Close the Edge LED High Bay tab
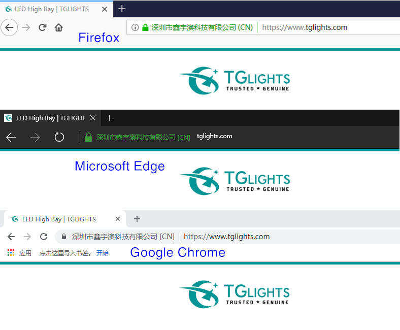Viewport: 400px width, 330px height. 93,118
